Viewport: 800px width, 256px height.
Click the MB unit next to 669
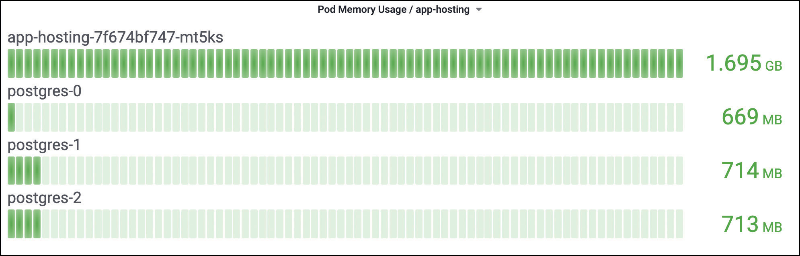772,120
